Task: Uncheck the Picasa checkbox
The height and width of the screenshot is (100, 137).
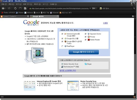Action: pos(86,37)
